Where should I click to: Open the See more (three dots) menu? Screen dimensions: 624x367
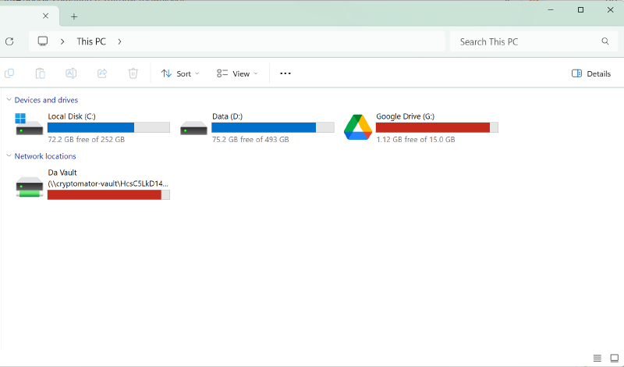point(285,73)
